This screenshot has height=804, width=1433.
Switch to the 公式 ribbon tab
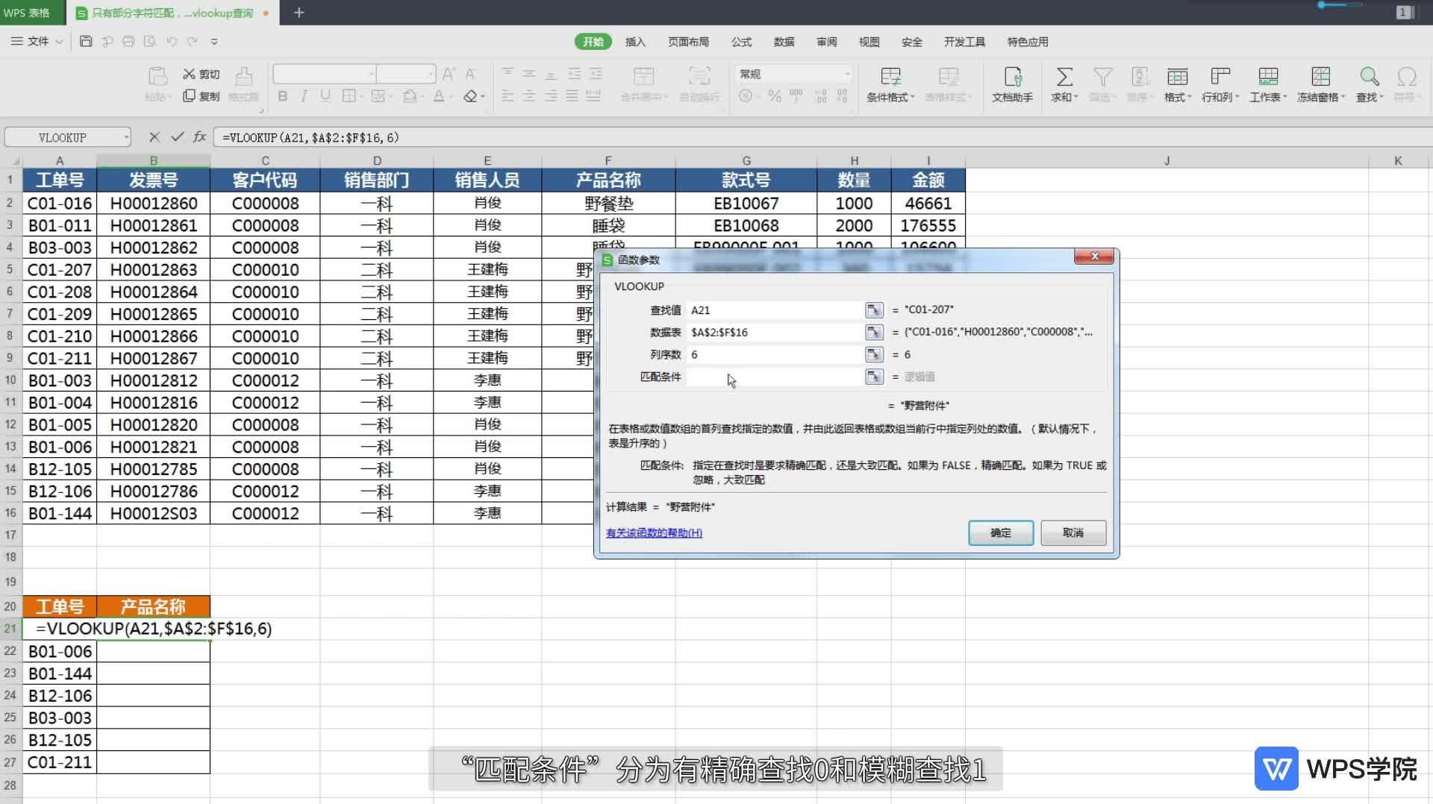pyautogui.click(x=741, y=42)
